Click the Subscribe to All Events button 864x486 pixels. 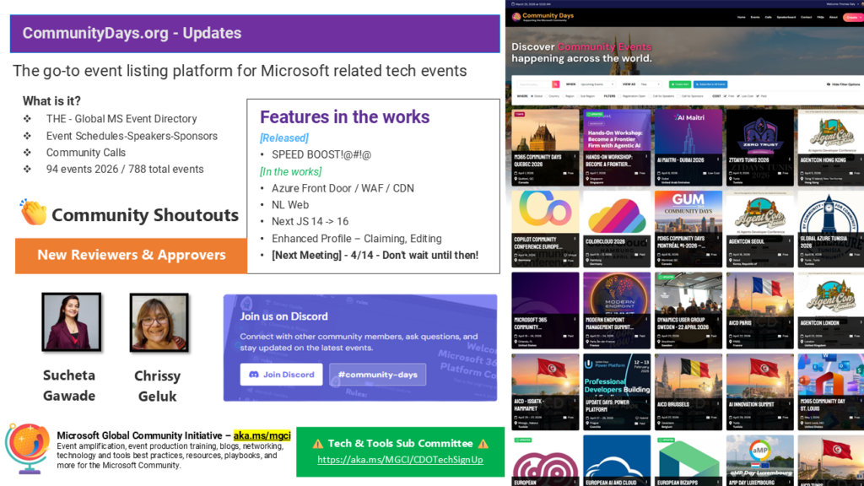click(x=710, y=84)
